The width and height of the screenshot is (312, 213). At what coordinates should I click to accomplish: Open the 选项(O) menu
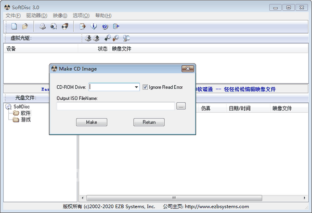(81, 16)
